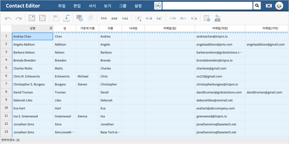
Task: Select the 이메일(직장) column header
Action: coord(220,28)
